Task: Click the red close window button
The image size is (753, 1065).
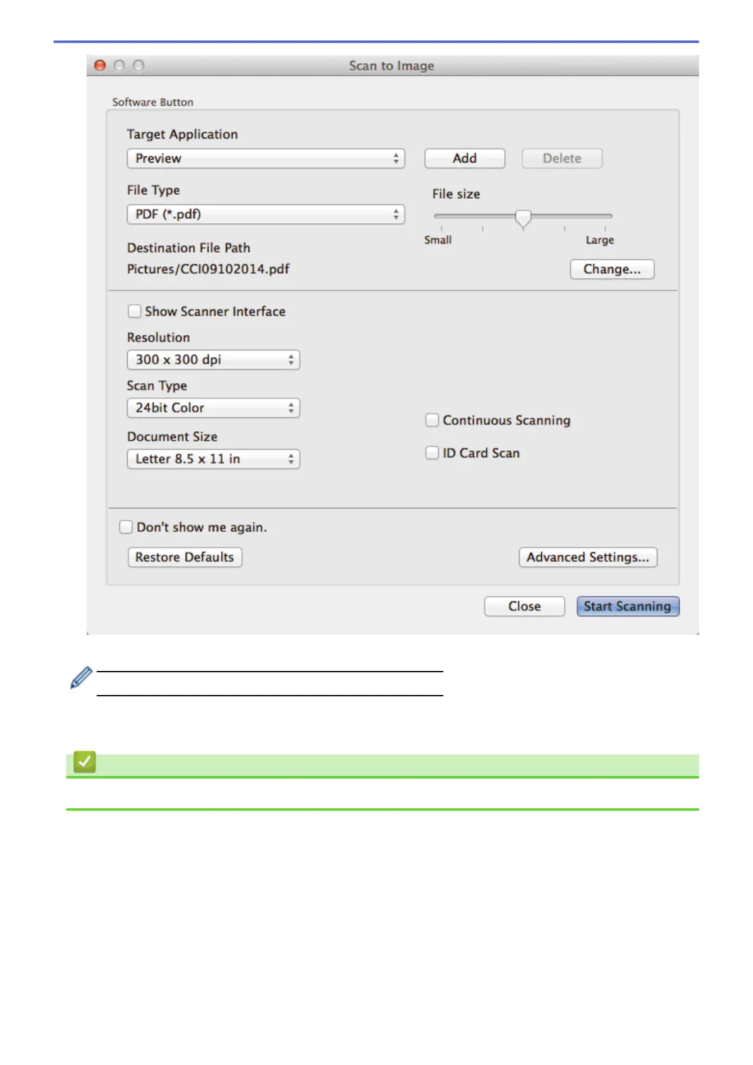Action: click(x=100, y=65)
